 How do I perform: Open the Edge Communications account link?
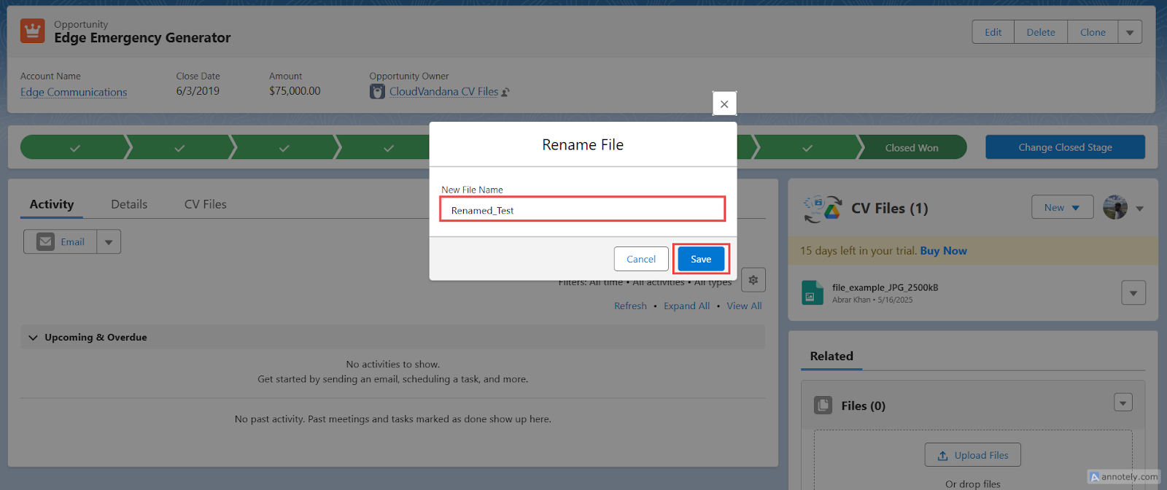click(74, 92)
